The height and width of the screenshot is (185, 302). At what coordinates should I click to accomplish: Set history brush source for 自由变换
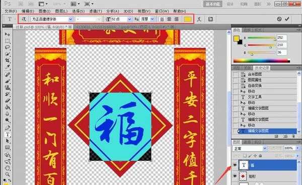tap(236, 86)
